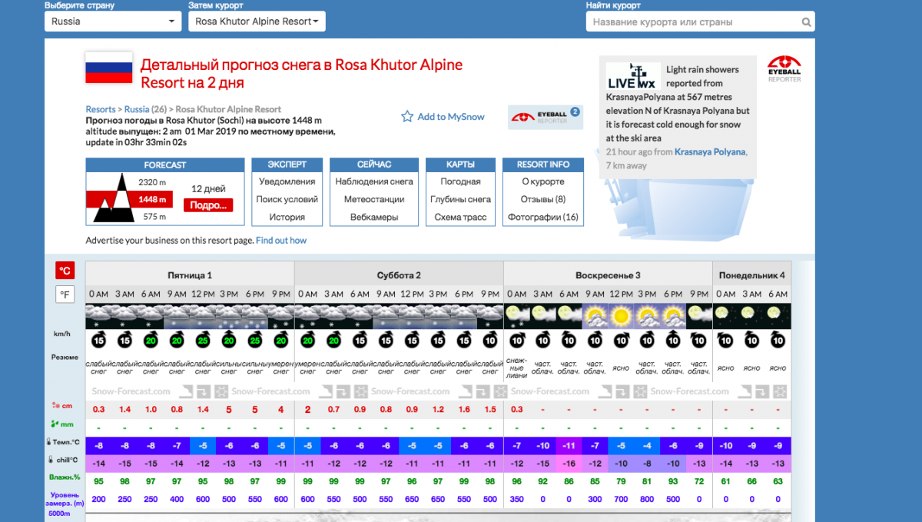Click the Воскресенье 3 day header

(608, 275)
